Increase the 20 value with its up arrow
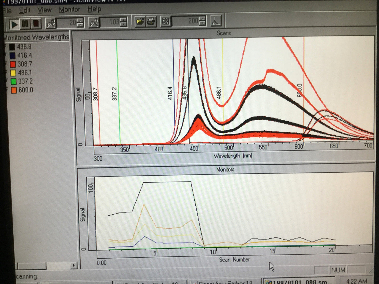The image size is (379, 284). pyautogui.click(x=80, y=20)
